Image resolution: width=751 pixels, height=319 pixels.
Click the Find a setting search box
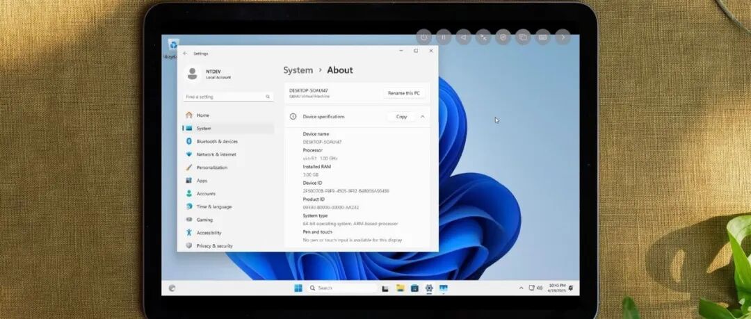pos(229,97)
